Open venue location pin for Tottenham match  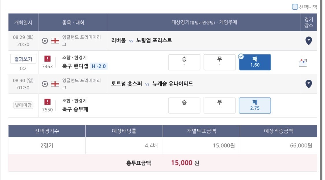(x=309, y=84)
